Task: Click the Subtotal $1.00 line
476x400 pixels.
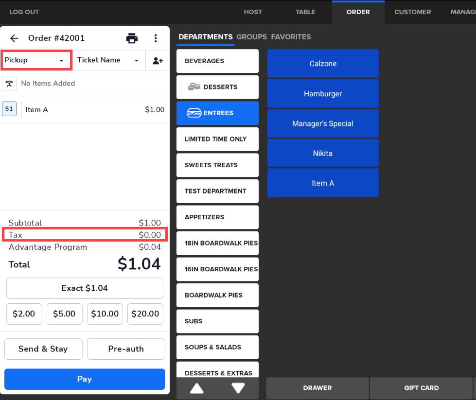Action: [85, 223]
